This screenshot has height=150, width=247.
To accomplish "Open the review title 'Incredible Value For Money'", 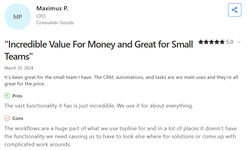I will [x=99, y=50].
